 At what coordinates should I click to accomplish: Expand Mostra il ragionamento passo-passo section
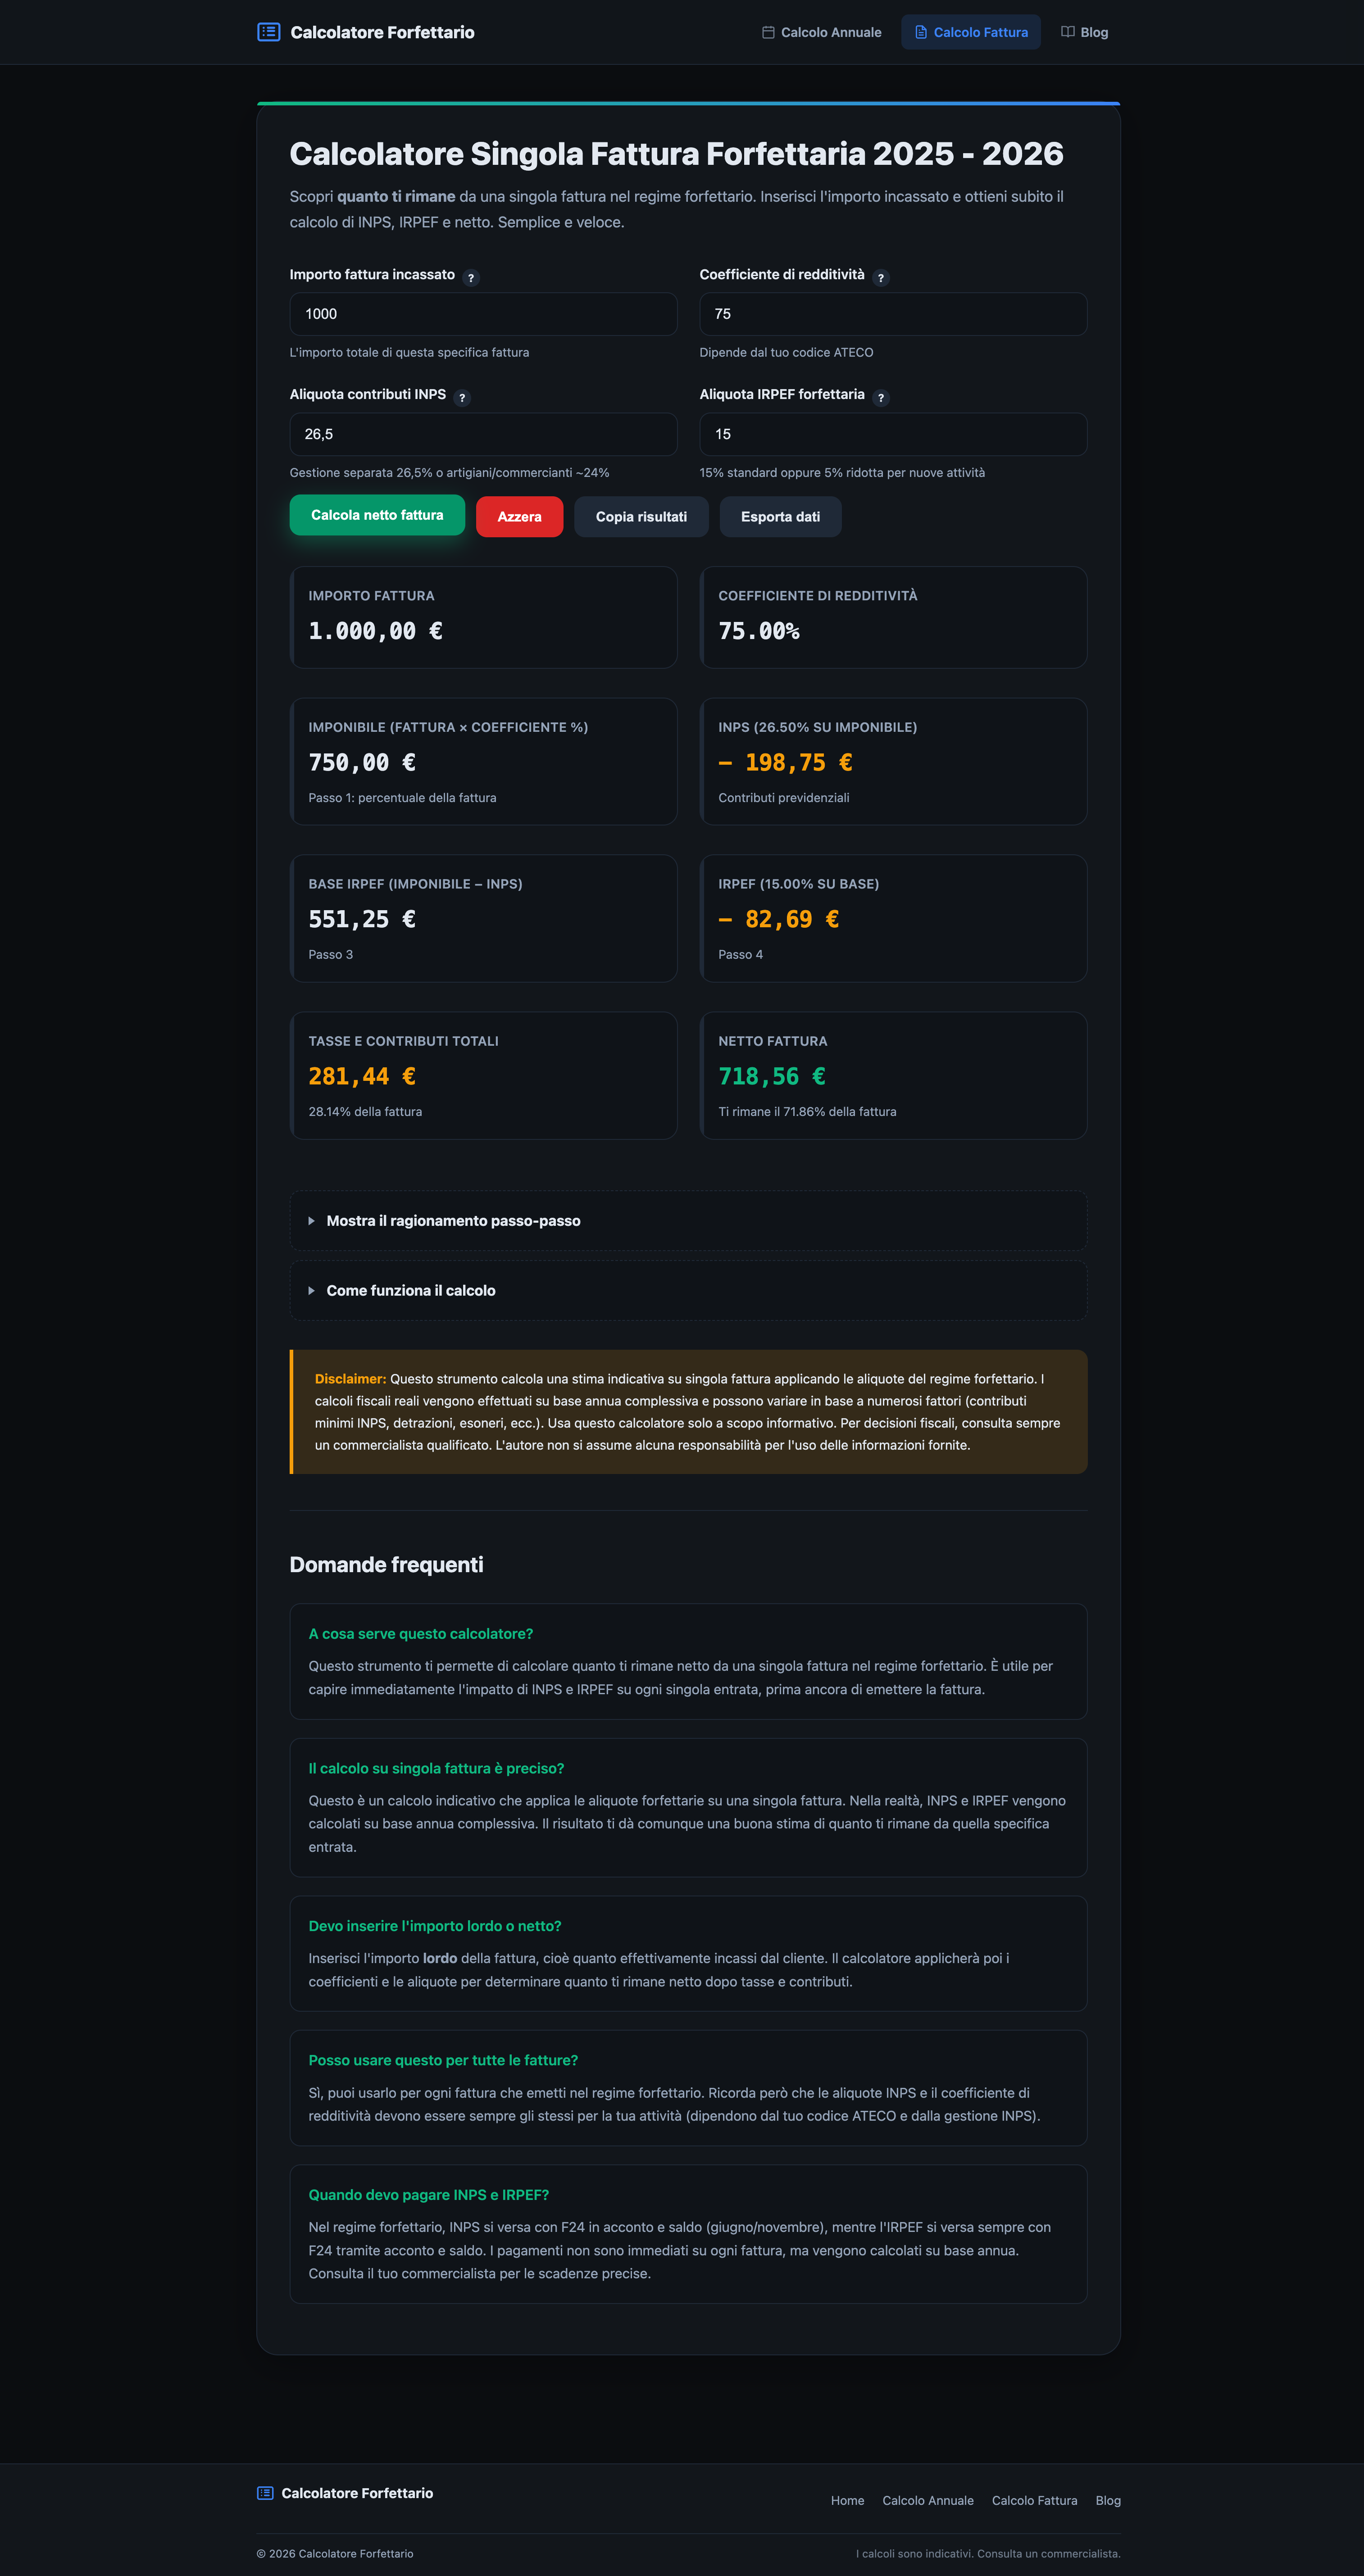454,1220
